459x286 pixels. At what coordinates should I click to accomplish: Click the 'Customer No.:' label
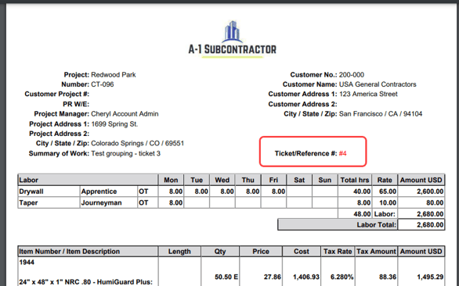coord(313,75)
